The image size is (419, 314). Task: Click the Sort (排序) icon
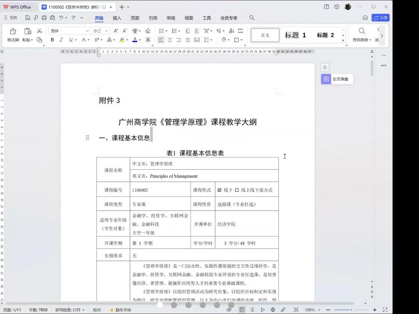pos(232,31)
